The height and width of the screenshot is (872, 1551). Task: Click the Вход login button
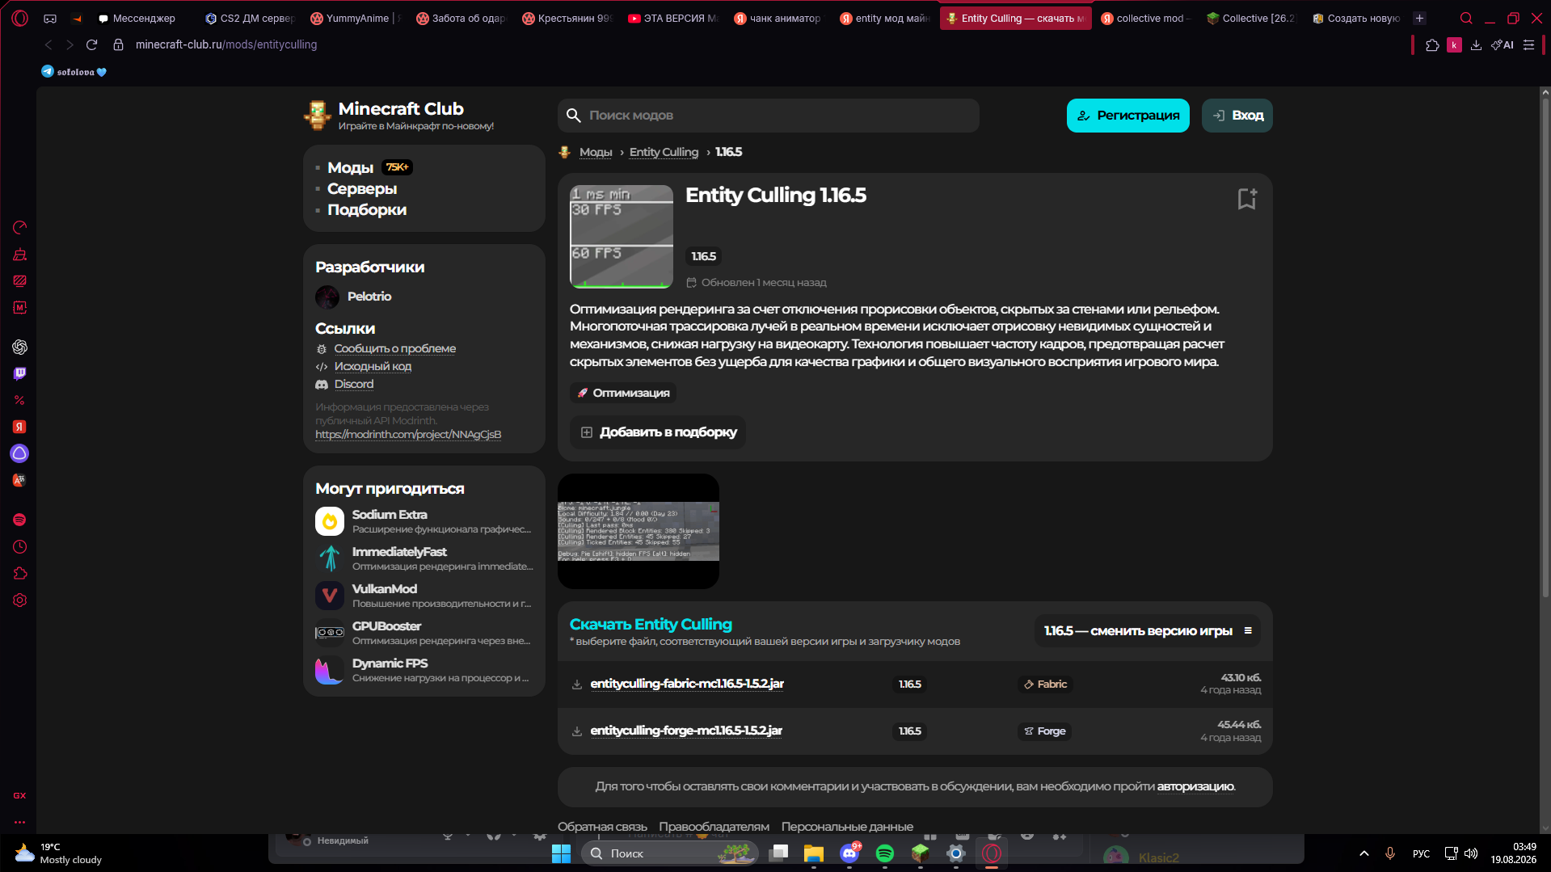click(x=1237, y=116)
